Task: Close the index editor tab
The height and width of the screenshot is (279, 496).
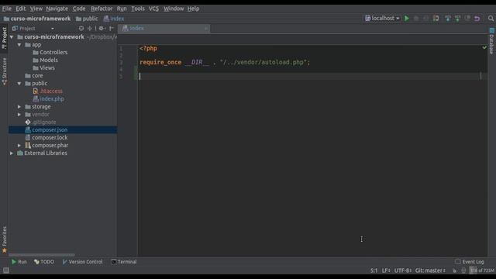Action: click(x=206, y=29)
